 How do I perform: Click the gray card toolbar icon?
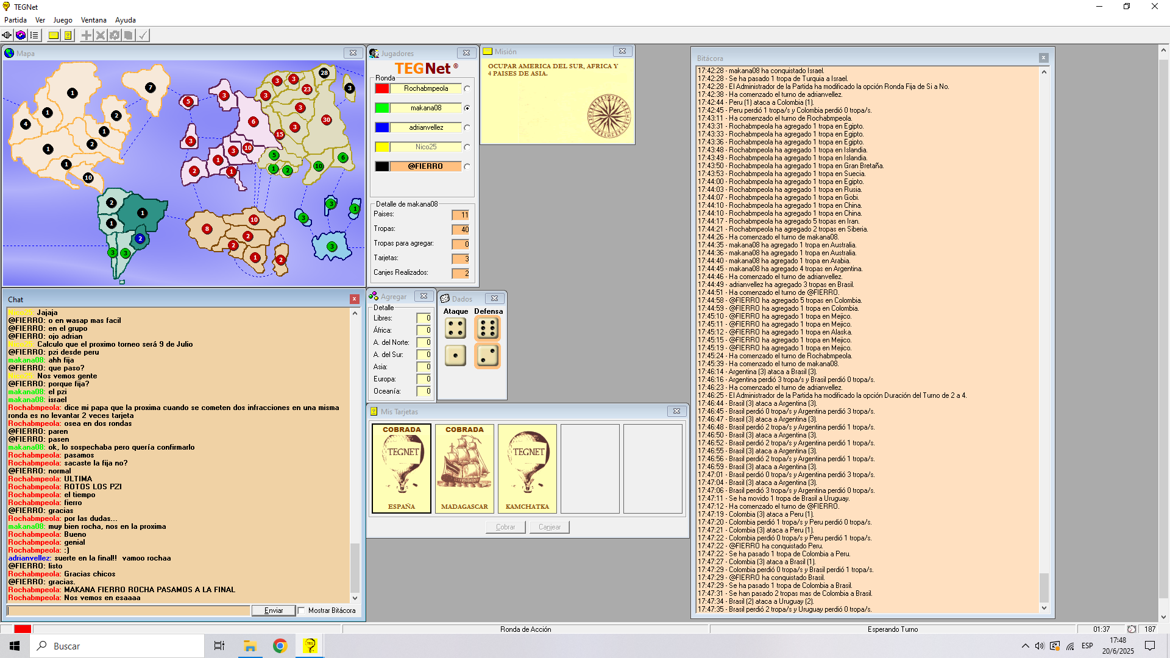[129, 35]
